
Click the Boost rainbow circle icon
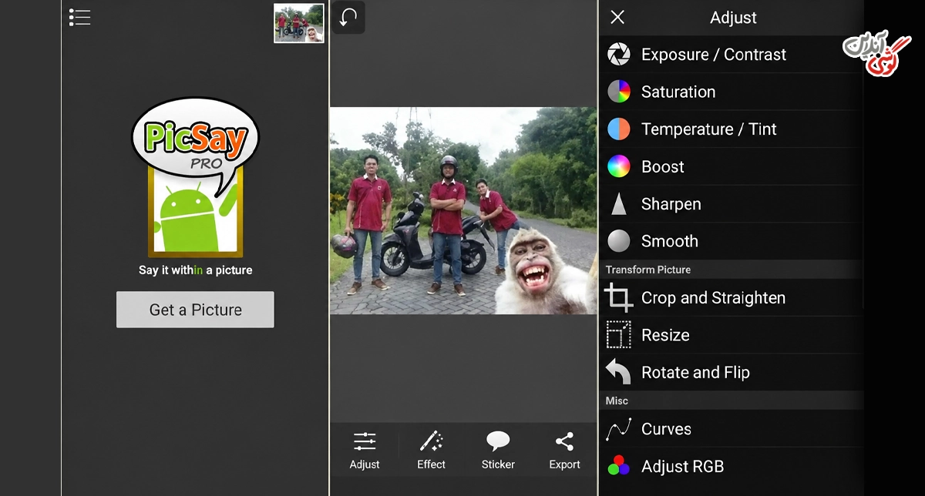point(619,166)
